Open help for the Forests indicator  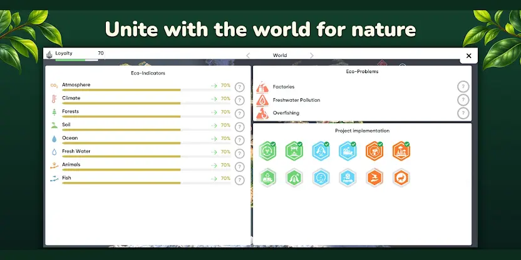click(x=240, y=114)
